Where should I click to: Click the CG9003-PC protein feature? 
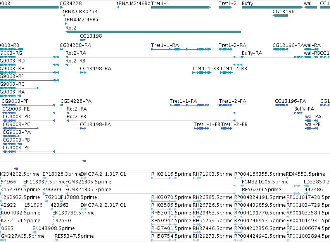21,128
